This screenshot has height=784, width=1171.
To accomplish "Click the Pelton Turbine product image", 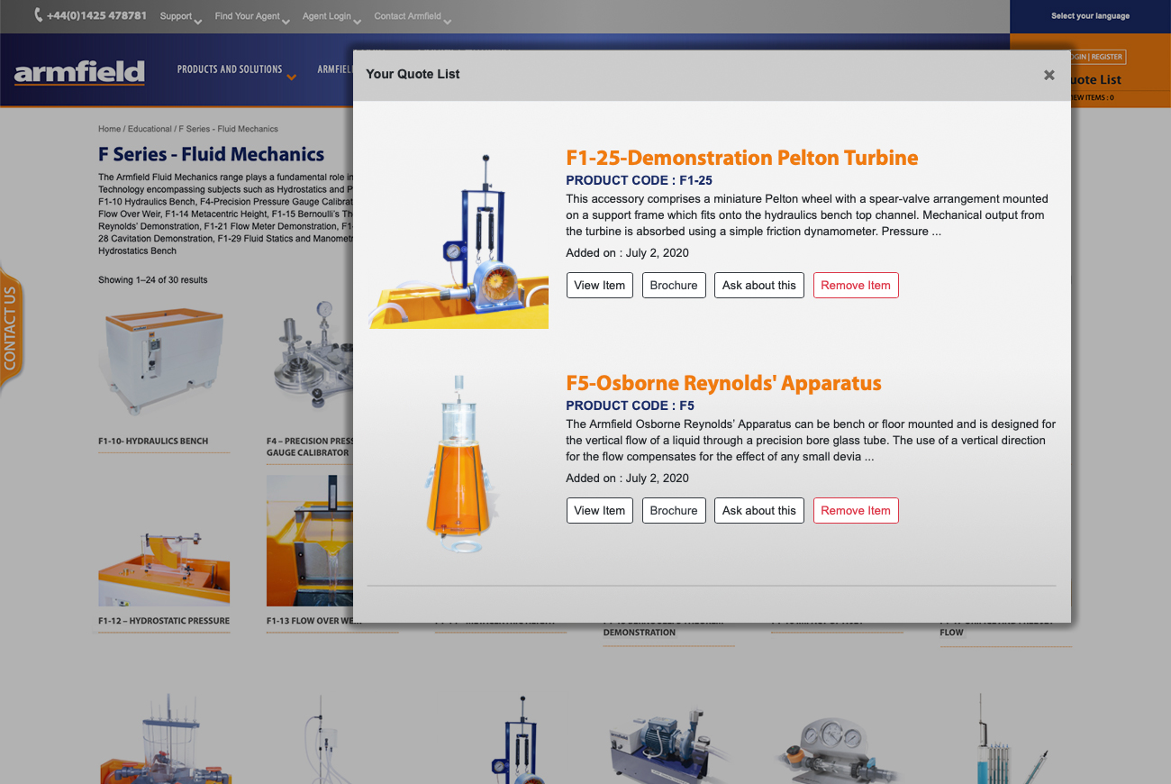I will click(458, 240).
